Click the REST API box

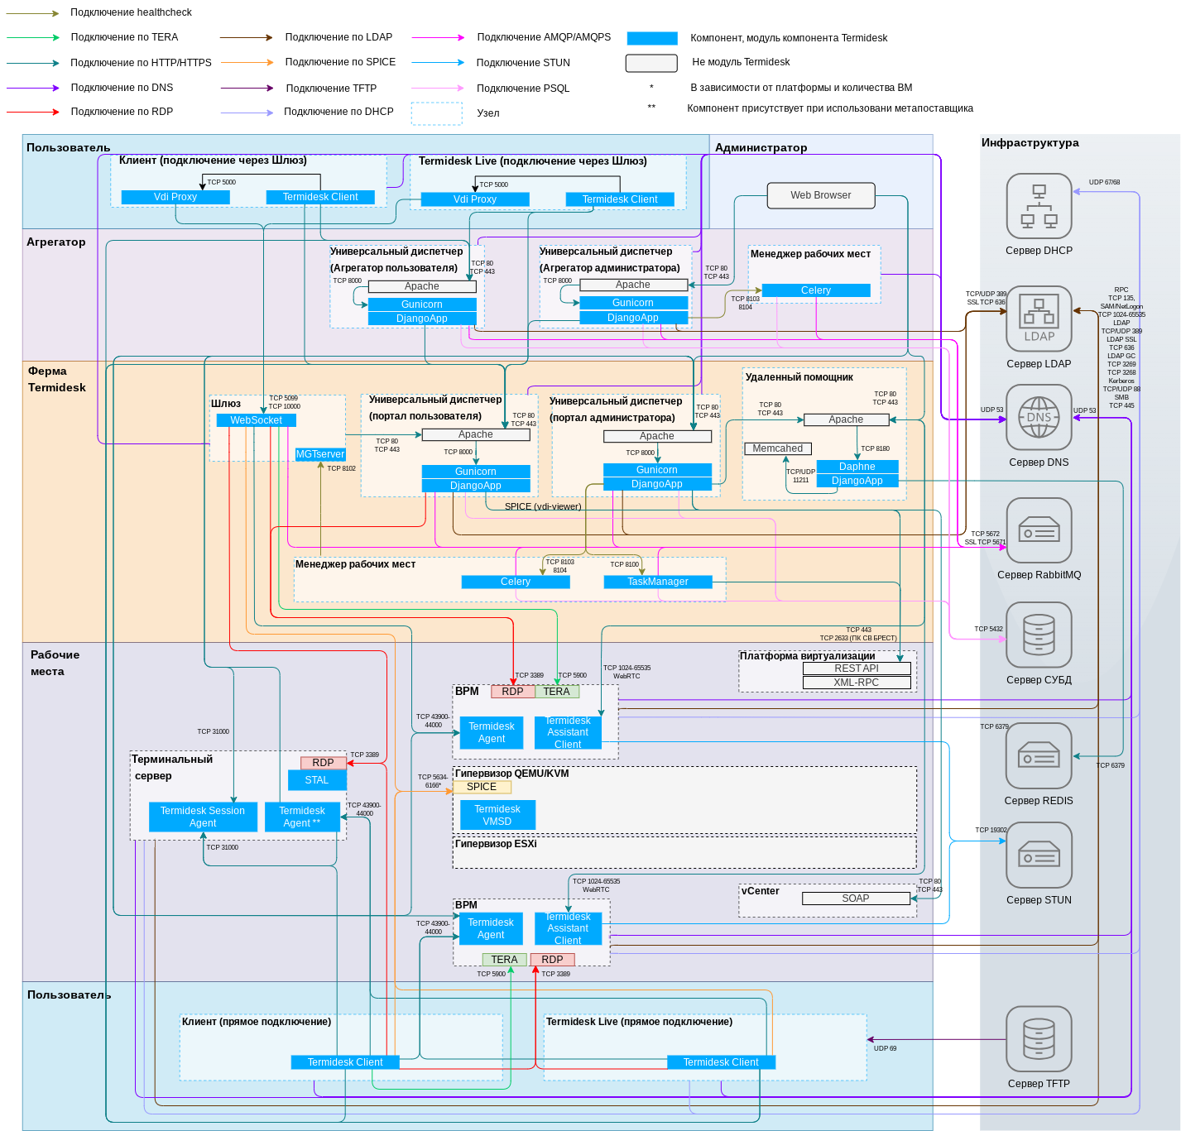click(857, 669)
